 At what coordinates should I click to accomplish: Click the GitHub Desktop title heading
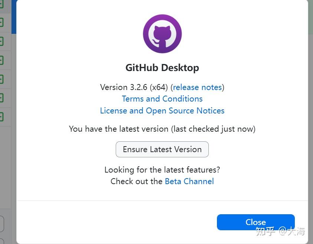pos(162,68)
